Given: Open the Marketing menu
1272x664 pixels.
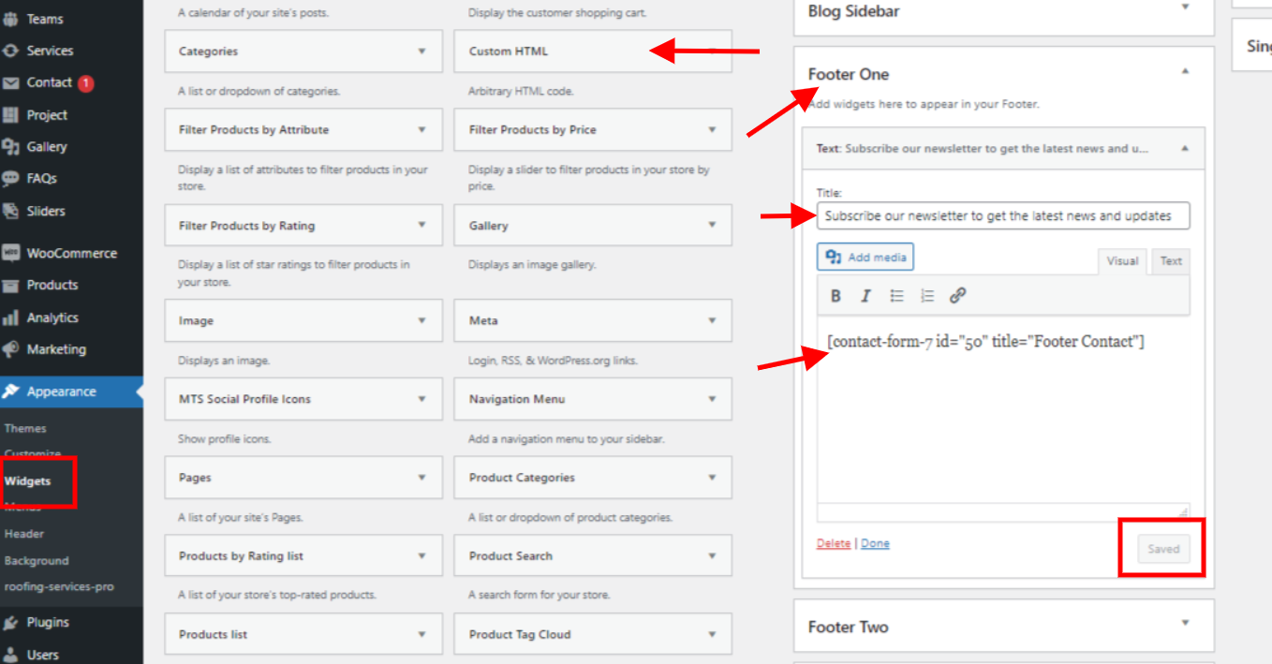Looking at the screenshot, I should 71,349.
